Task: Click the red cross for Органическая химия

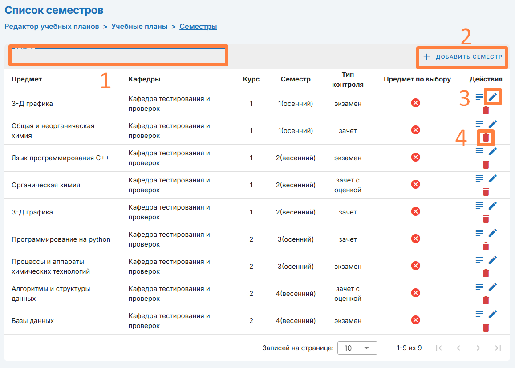Action: (415, 185)
